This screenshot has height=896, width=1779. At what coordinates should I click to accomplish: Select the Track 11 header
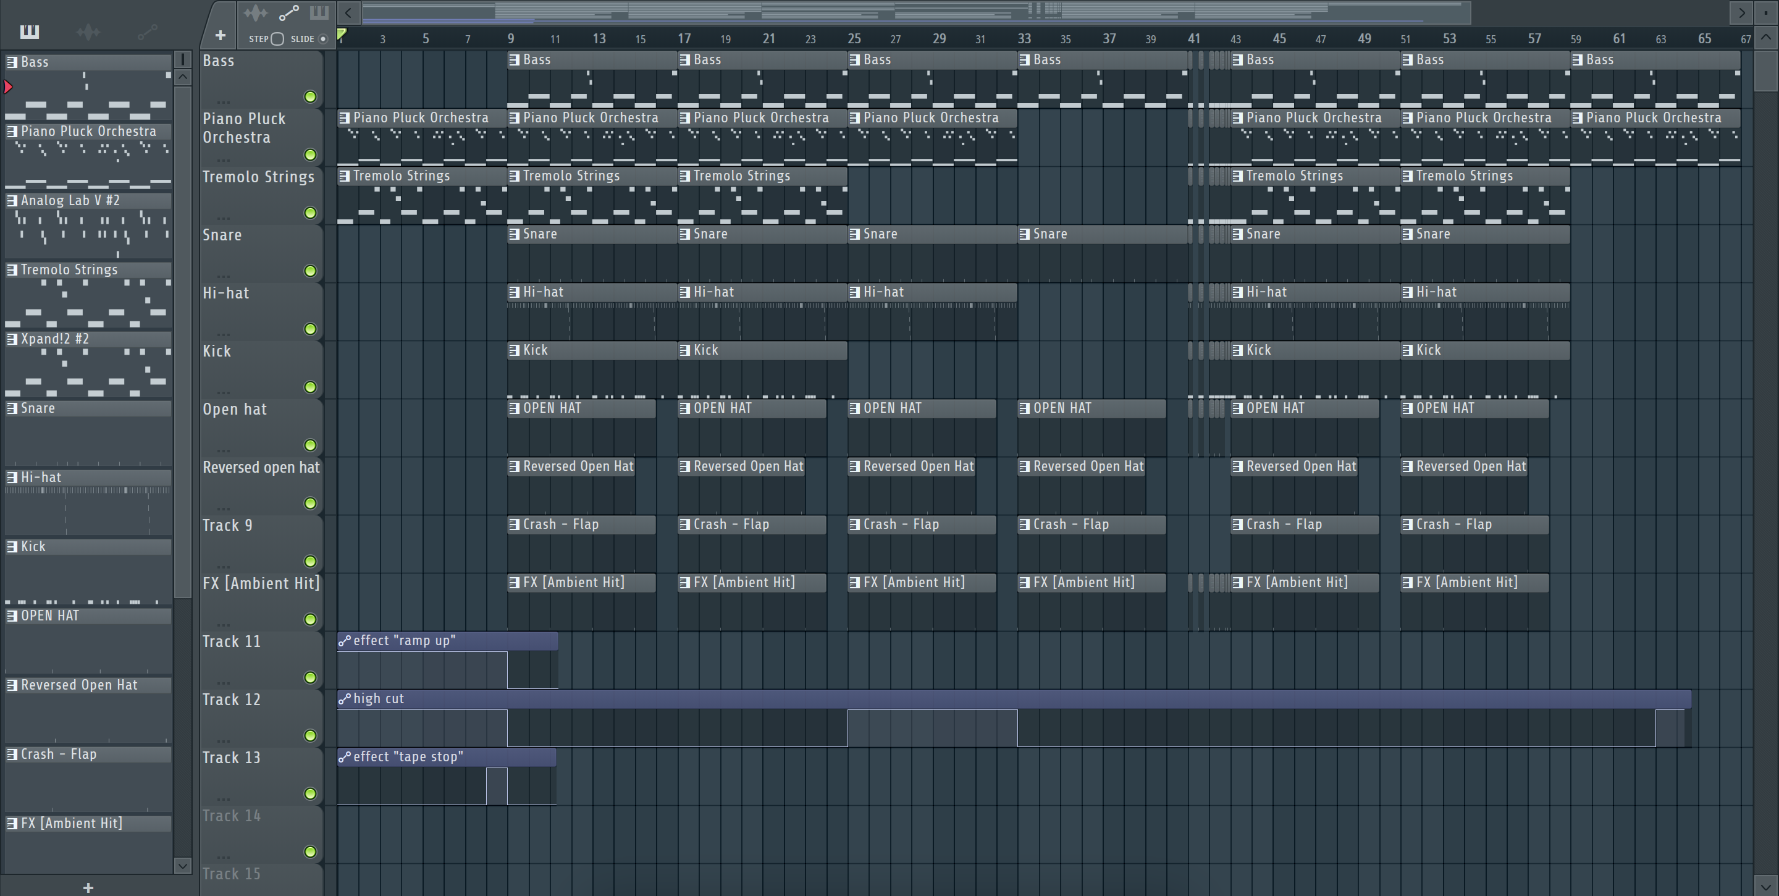[x=261, y=659]
